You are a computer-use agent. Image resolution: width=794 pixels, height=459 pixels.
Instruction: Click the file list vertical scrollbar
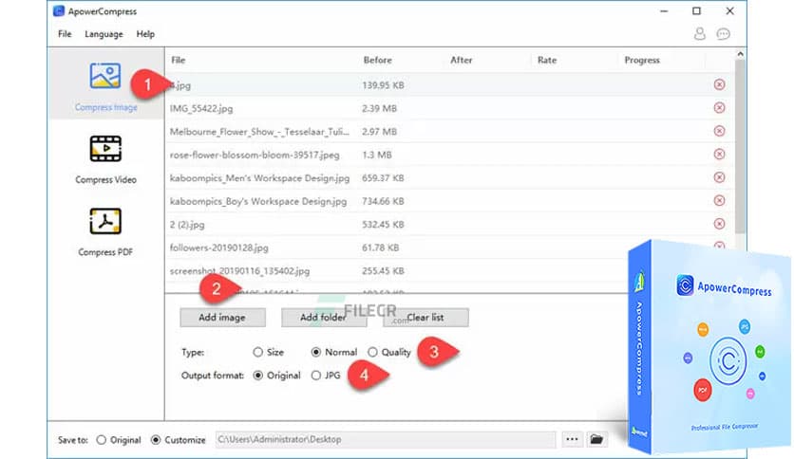coord(740,147)
